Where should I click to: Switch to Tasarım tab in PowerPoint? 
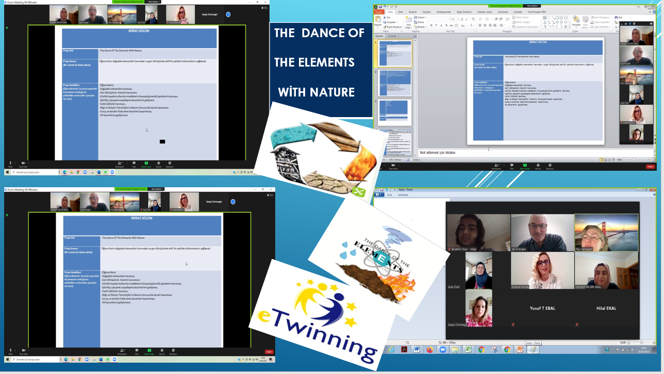tap(413, 12)
